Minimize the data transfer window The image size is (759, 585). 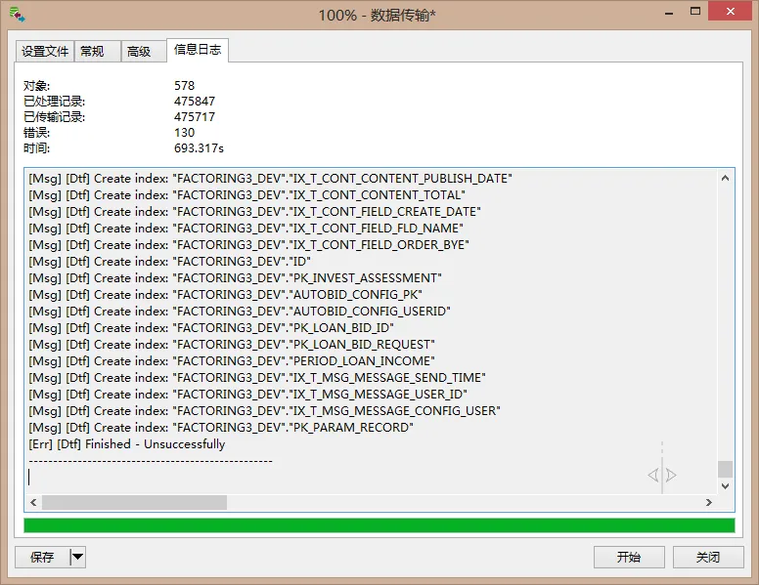pos(669,13)
